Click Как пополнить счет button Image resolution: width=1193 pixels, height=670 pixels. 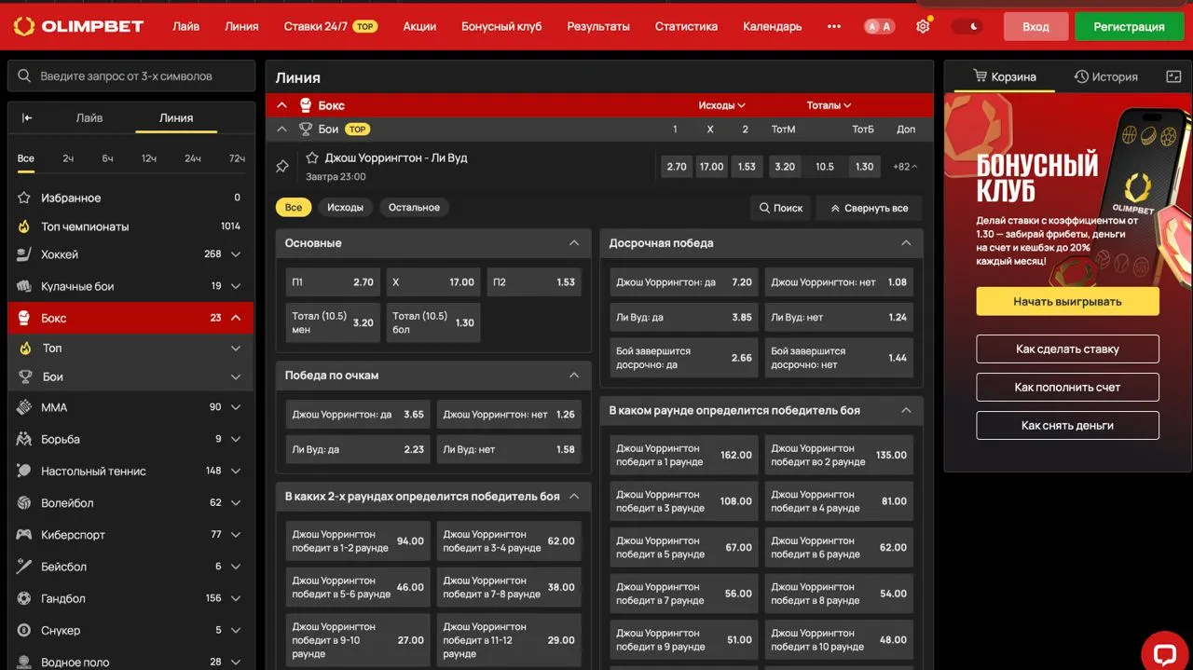1068,388
